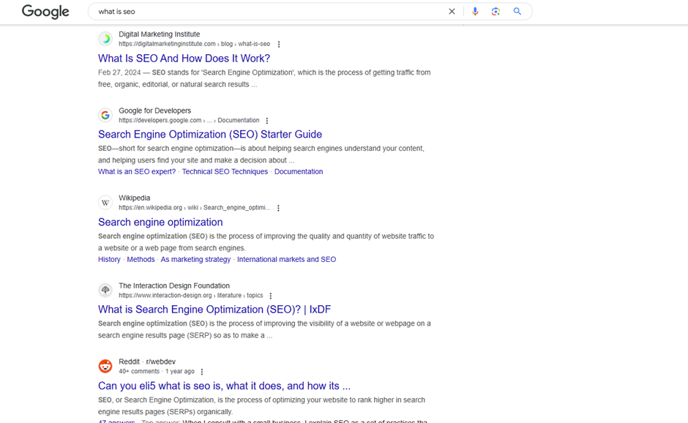Follow the "Technical SEO Techniques" sitelink
688x423 pixels.
[x=225, y=172]
